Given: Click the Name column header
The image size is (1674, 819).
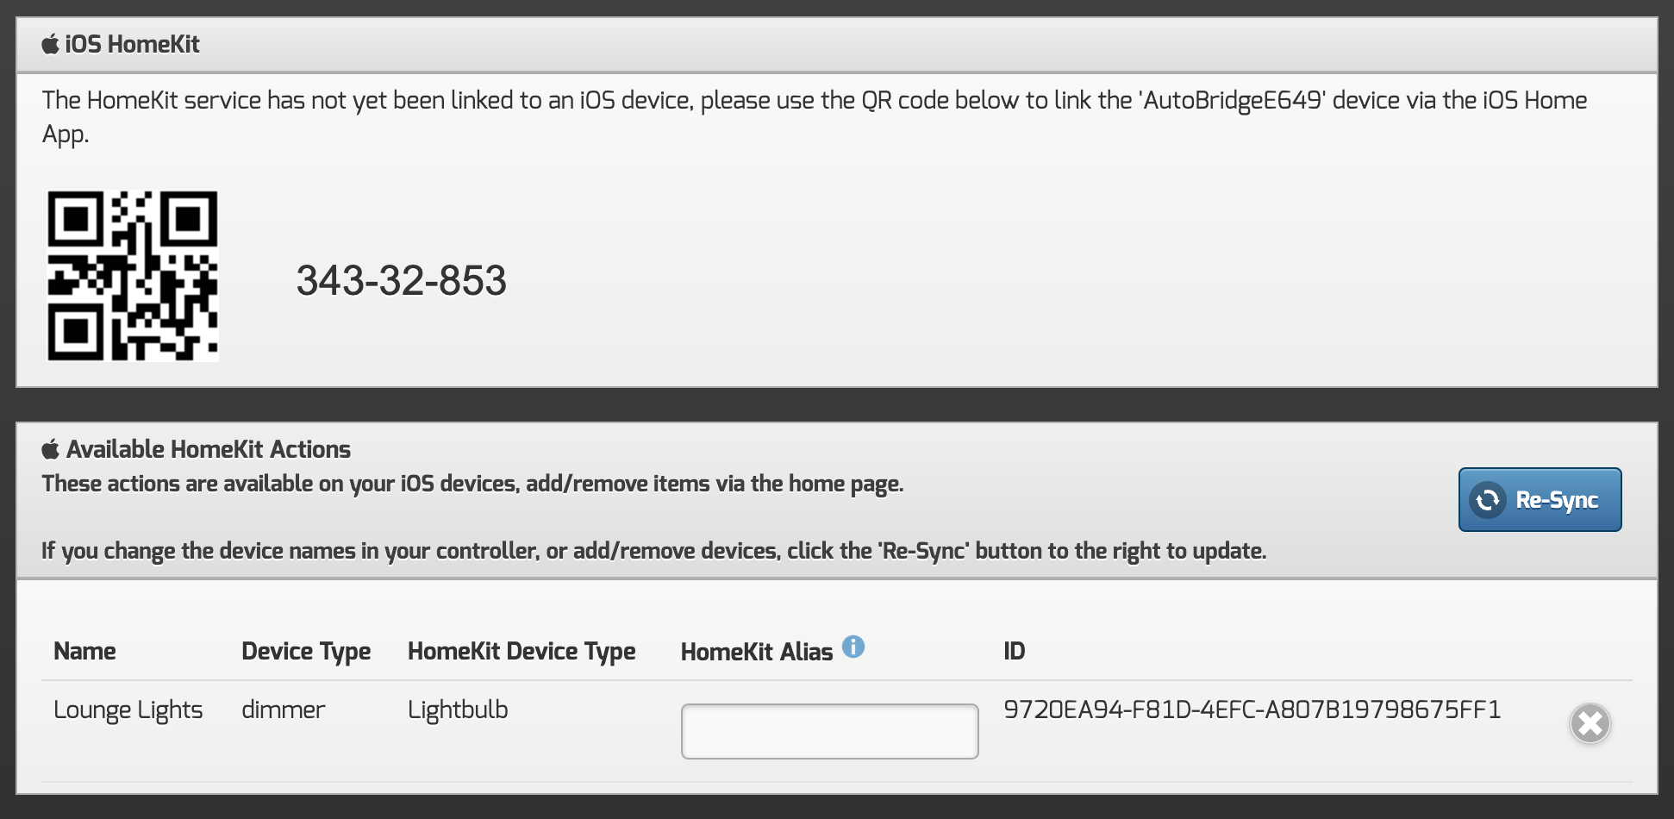Looking at the screenshot, I should (84, 652).
